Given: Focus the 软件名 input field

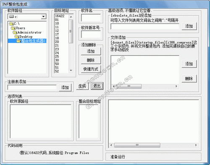Looking at the screenshot, I should coord(91,18).
